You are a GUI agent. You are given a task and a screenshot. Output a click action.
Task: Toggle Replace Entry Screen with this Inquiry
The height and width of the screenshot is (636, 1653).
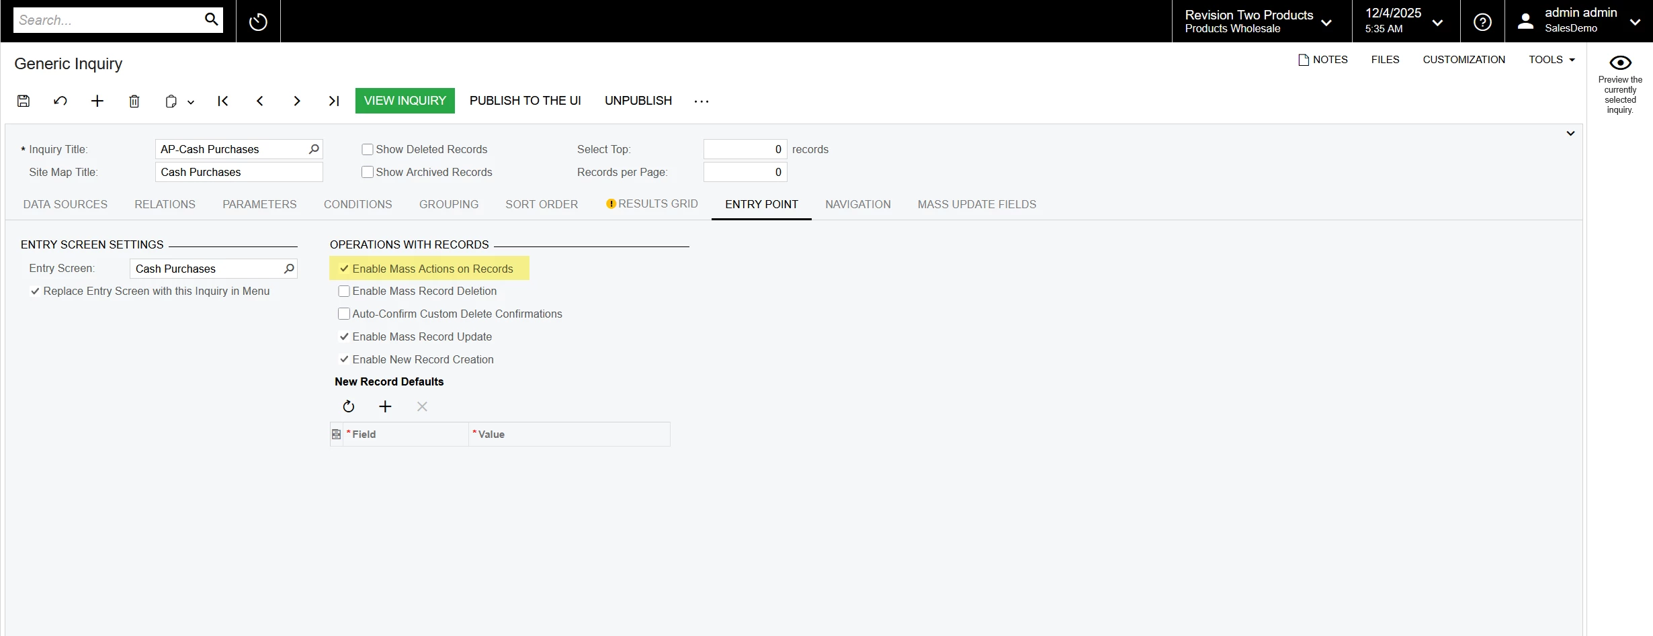35,291
